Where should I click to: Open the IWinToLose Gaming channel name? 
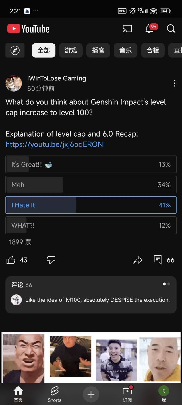click(57, 78)
